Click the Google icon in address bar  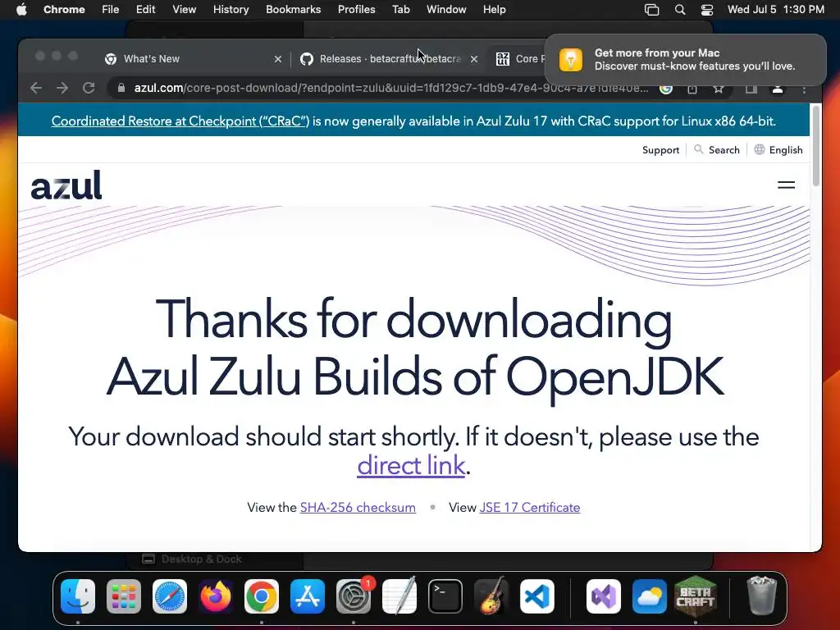coord(666,89)
